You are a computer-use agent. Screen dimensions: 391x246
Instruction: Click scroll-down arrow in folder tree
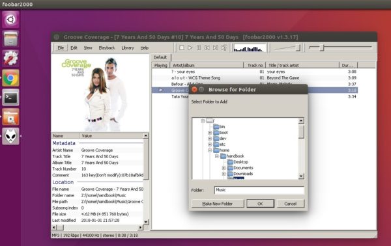click(x=301, y=176)
